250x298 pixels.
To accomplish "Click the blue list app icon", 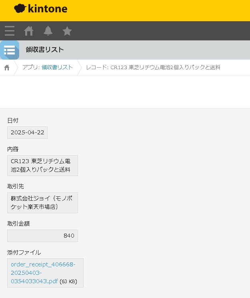I will pyautogui.click(x=10, y=50).
